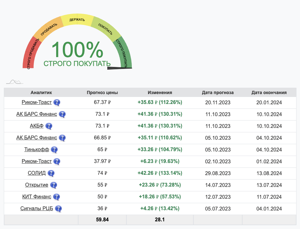Open the help bubble next to Сигналы РЦБ
Image resolution: width=300 pixels, height=229 pixels.
[x=58, y=209]
